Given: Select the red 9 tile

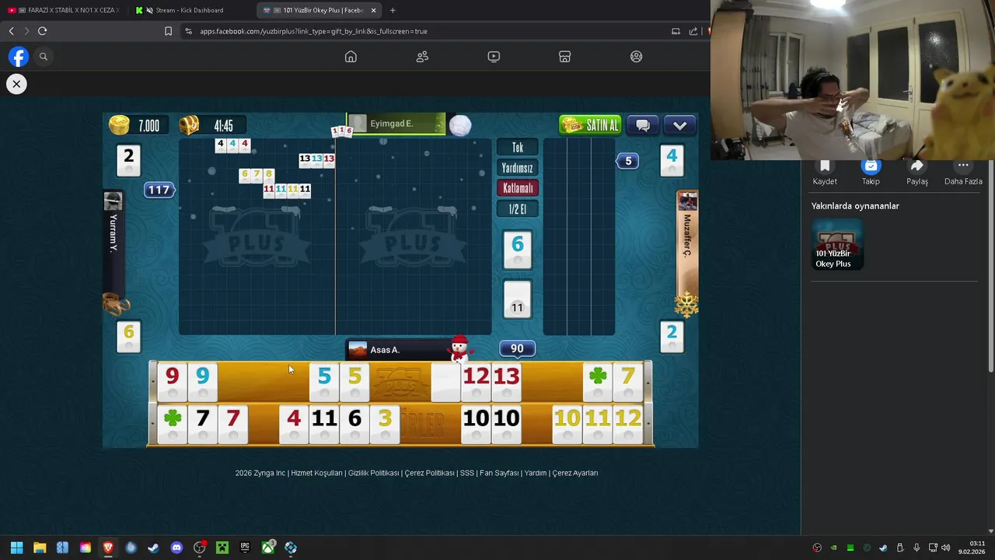Looking at the screenshot, I should click(172, 381).
